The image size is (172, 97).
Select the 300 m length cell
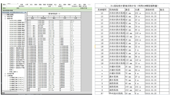point(140,67)
